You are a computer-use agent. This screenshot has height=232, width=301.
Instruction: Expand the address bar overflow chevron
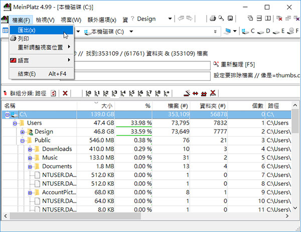click(x=215, y=32)
